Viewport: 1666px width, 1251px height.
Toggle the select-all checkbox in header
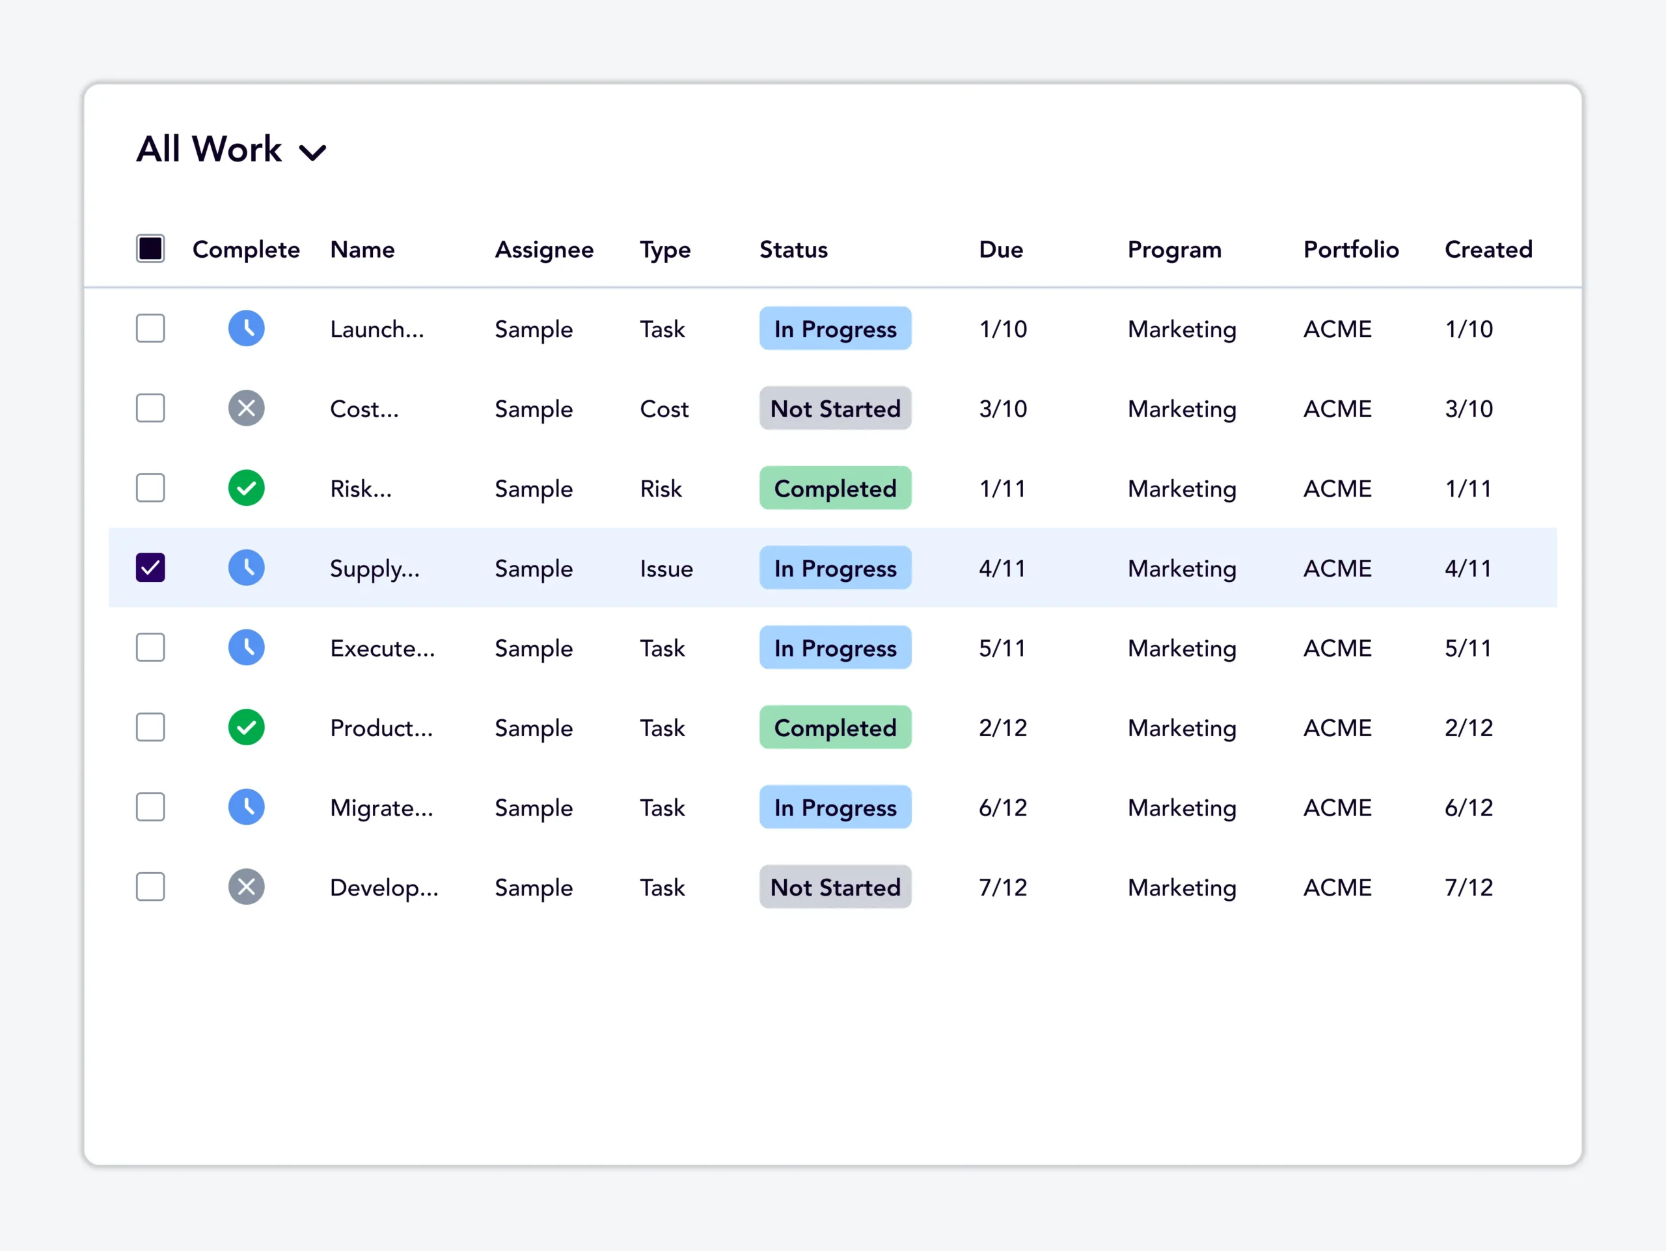(150, 249)
